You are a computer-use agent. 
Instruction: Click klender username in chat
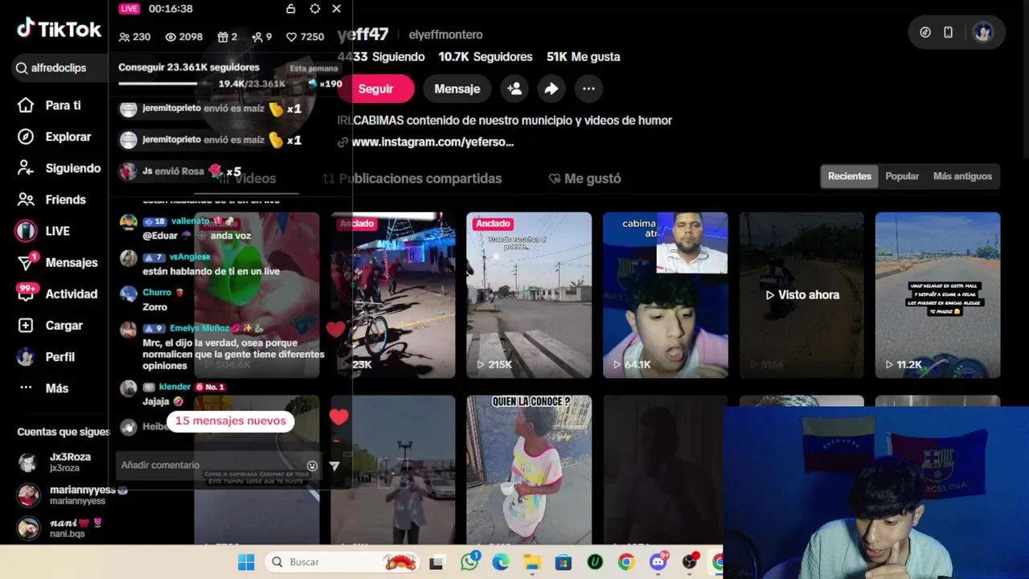[174, 387]
